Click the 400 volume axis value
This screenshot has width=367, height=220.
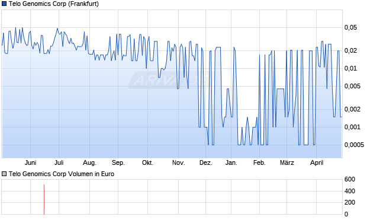click(350, 191)
